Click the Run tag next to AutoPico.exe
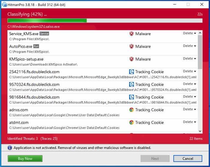Viewport: 210px width, 167px height. tap(36, 46)
